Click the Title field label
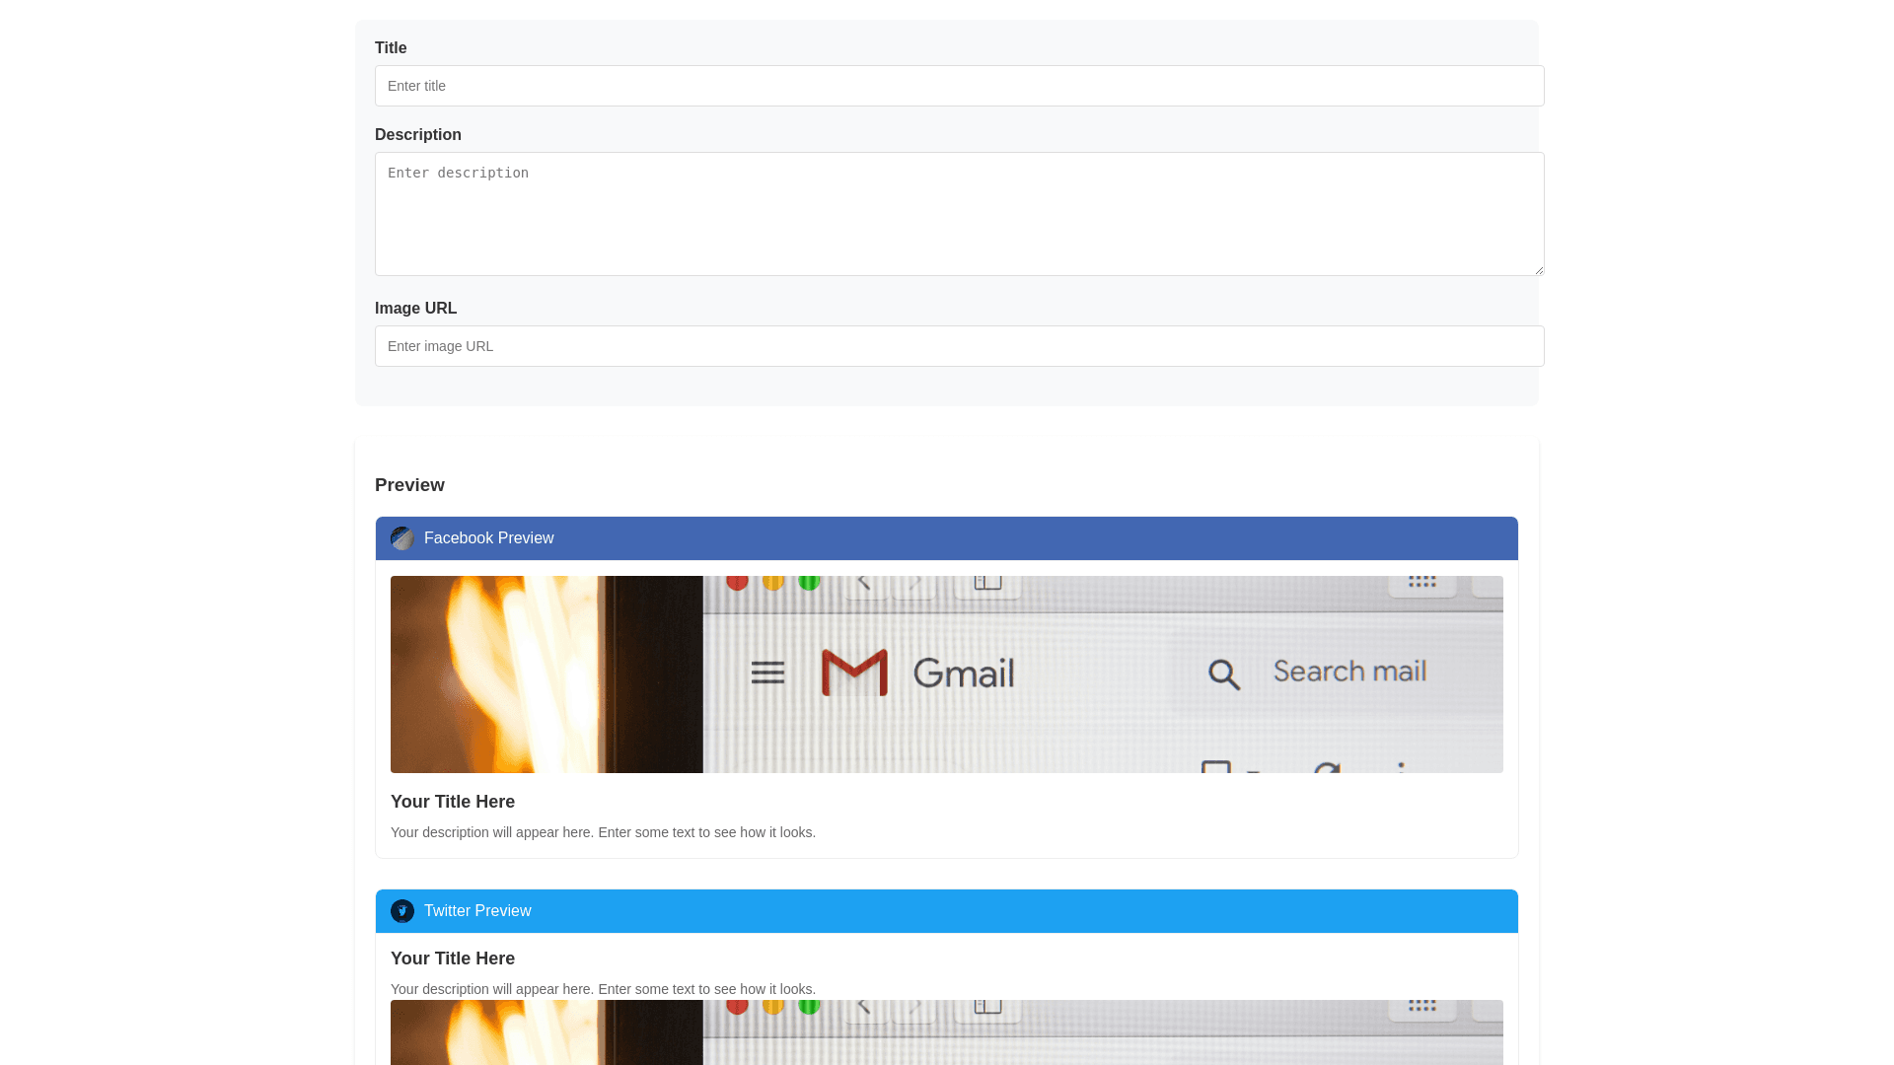 (x=391, y=48)
